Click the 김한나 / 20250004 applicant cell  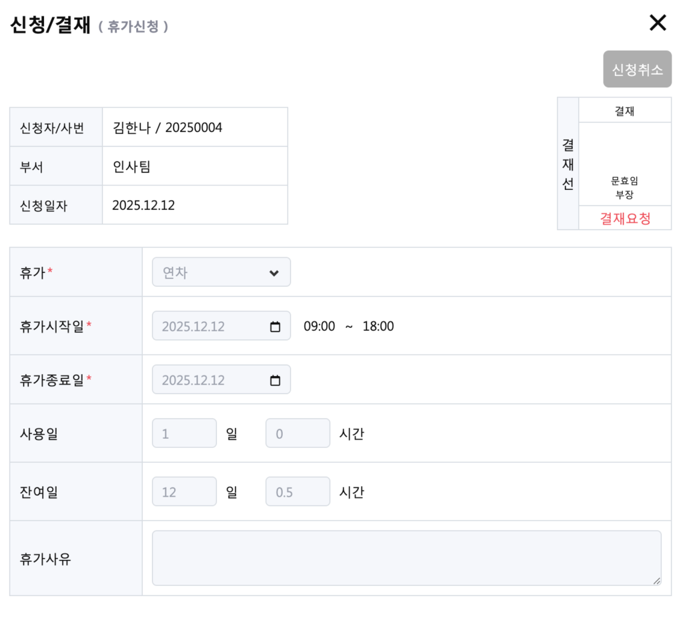coord(167,127)
